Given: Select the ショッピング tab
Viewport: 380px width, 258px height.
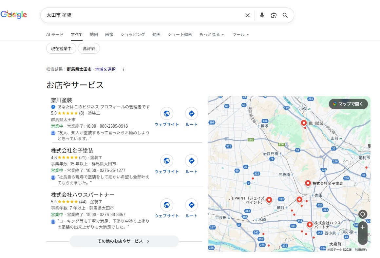Looking at the screenshot, I should tap(132, 34).
